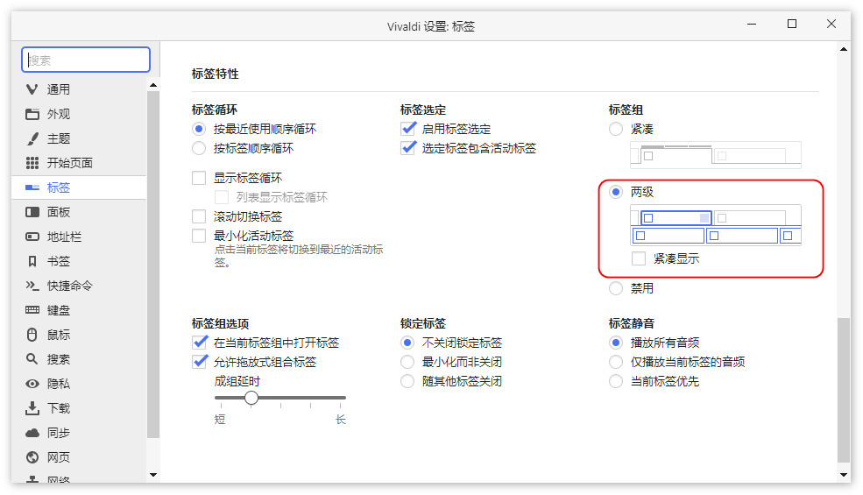
Task: Select 紧凑 tab group radio button
Action: 616,130
